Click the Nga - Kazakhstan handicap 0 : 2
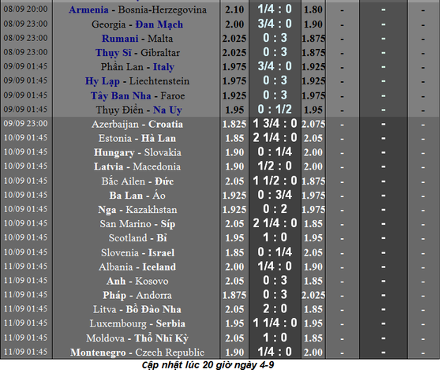This screenshot has width=442, height=377. [x=275, y=209]
